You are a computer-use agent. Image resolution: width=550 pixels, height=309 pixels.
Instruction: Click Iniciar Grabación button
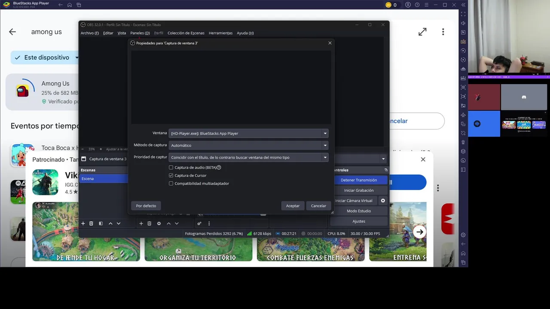pos(359,191)
